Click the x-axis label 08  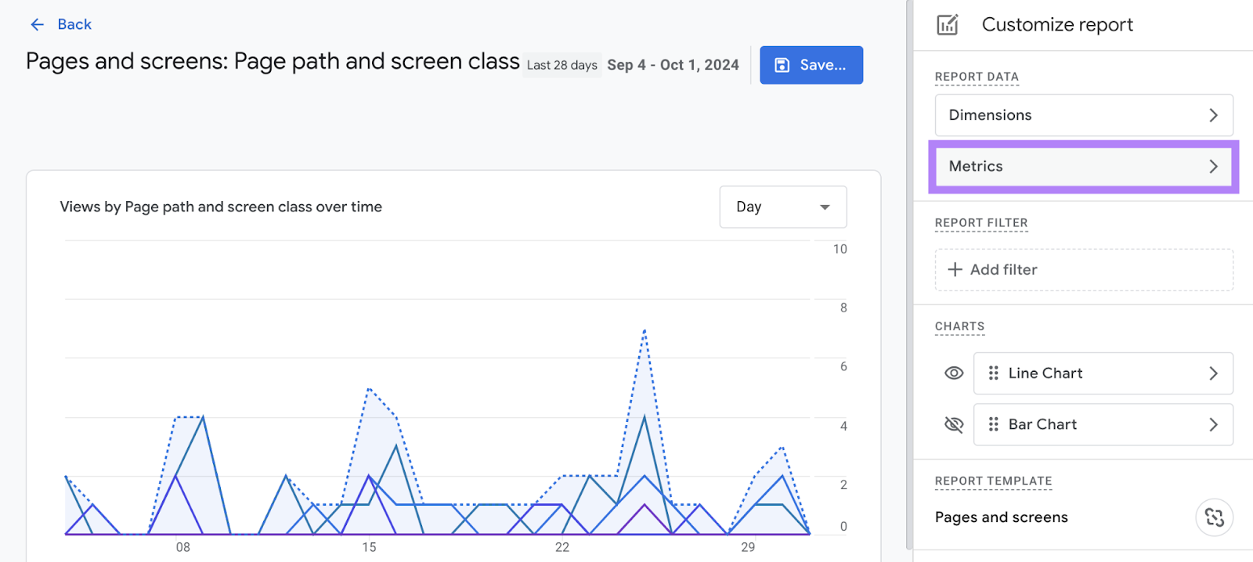pyautogui.click(x=182, y=547)
